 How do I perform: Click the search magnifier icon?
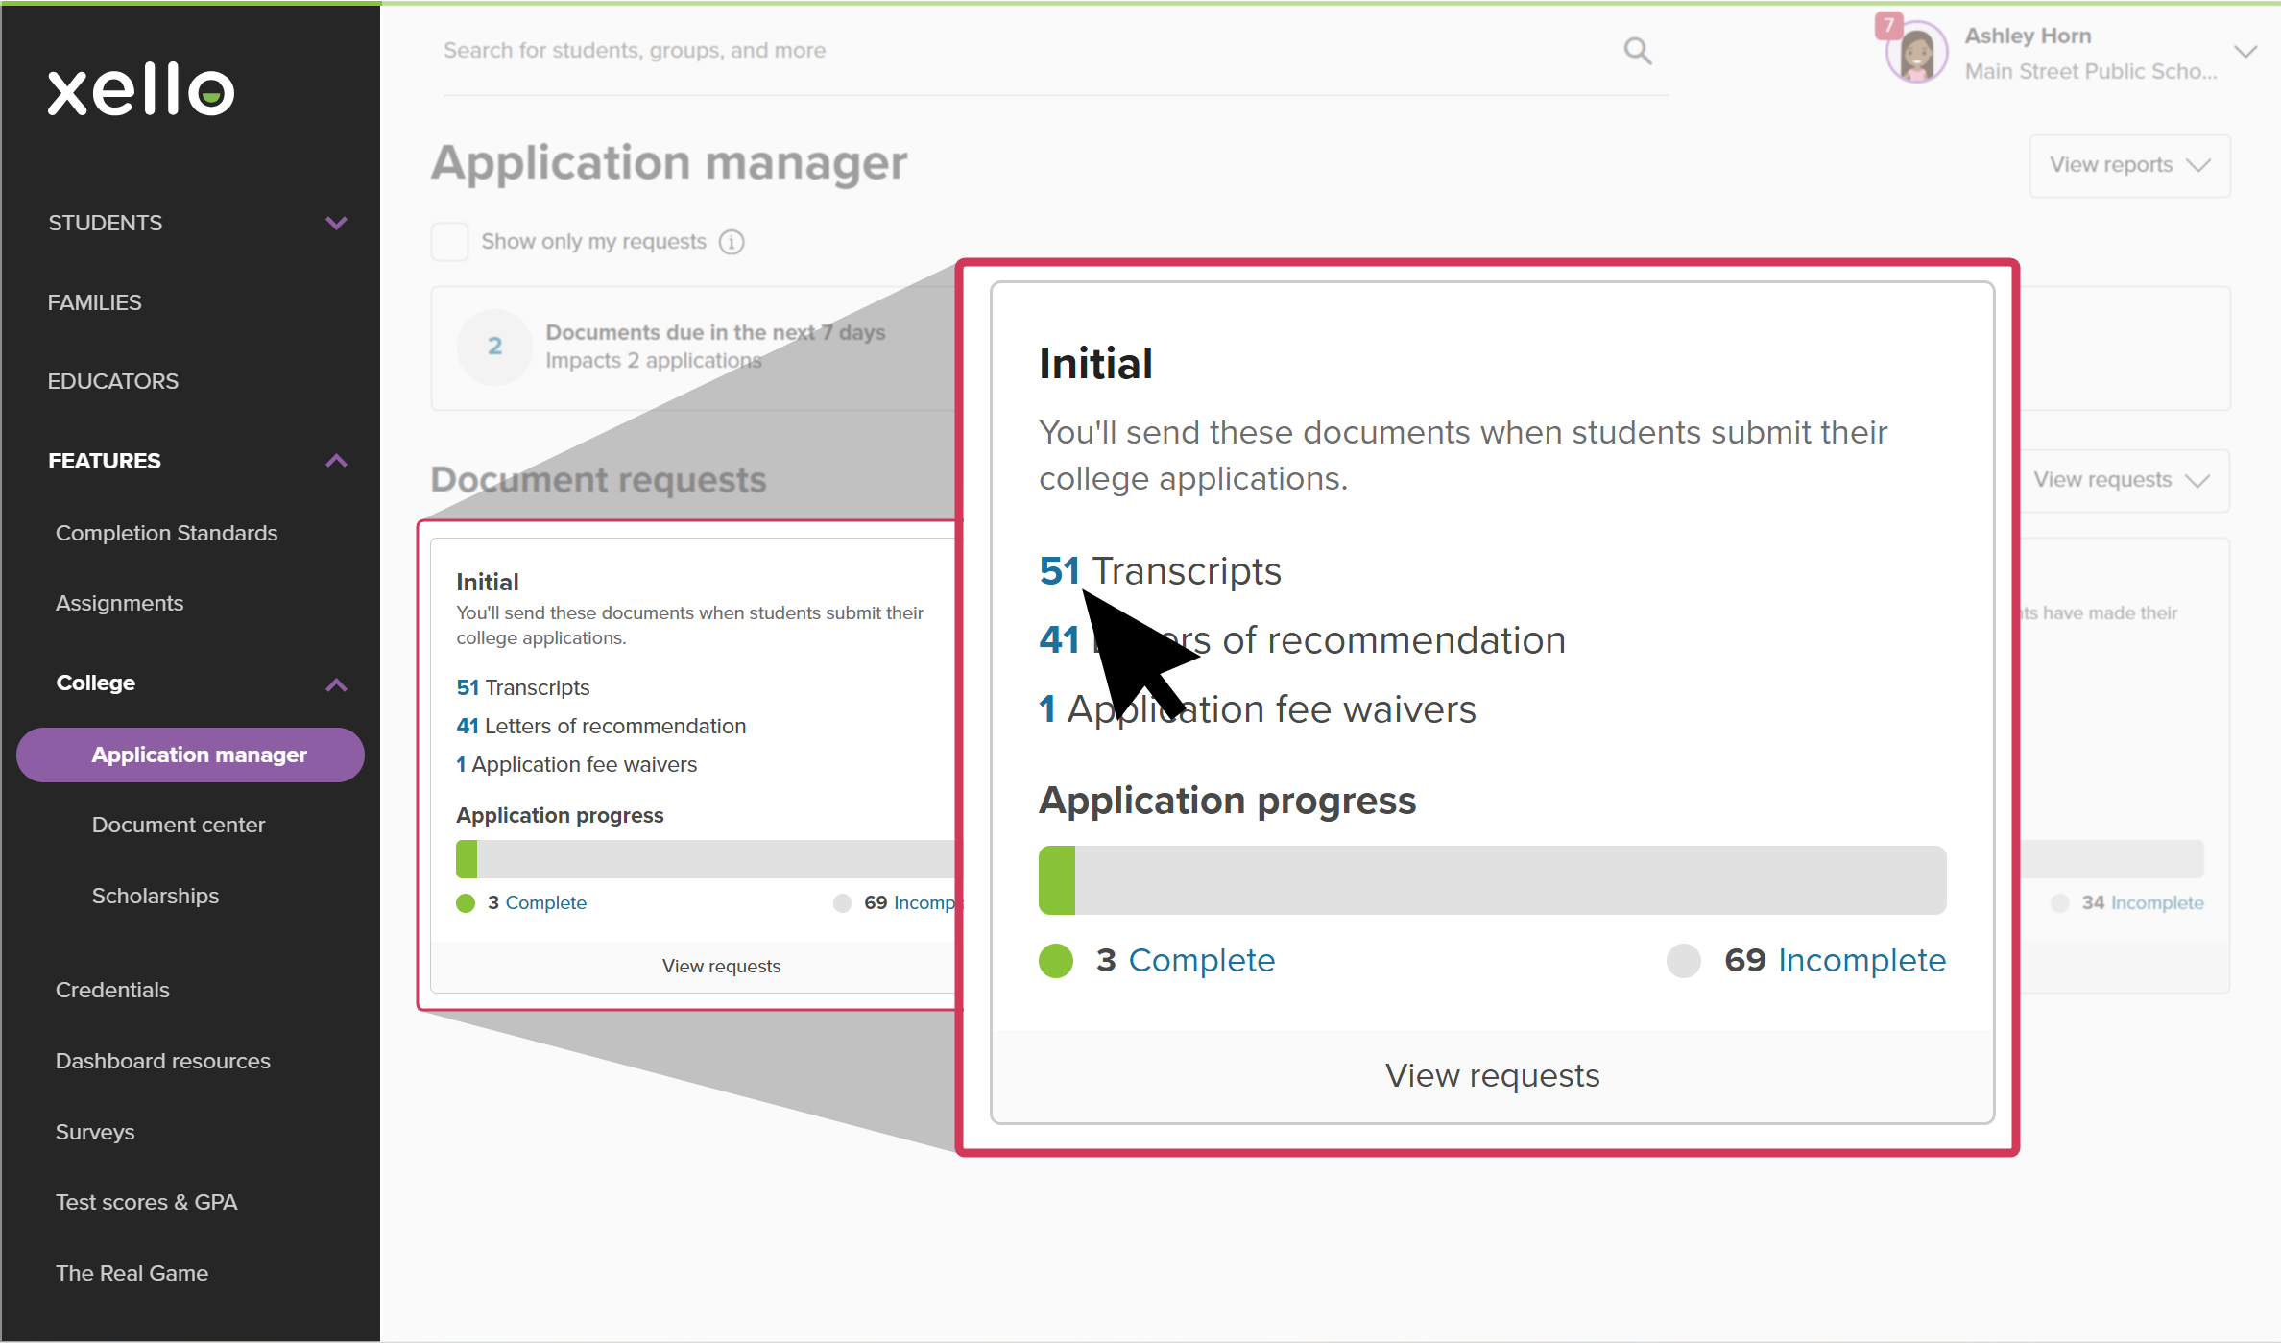[1637, 51]
